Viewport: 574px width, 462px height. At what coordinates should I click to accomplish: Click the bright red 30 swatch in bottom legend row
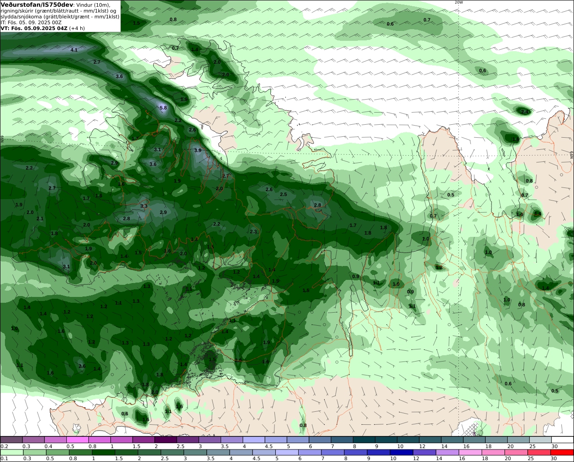[x=562, y=453]
